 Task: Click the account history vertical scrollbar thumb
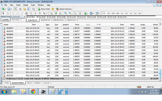pos(160,74)
